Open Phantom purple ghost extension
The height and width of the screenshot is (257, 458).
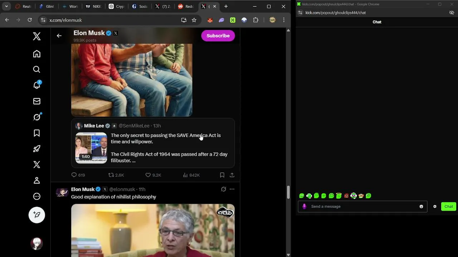pos(221,20)
